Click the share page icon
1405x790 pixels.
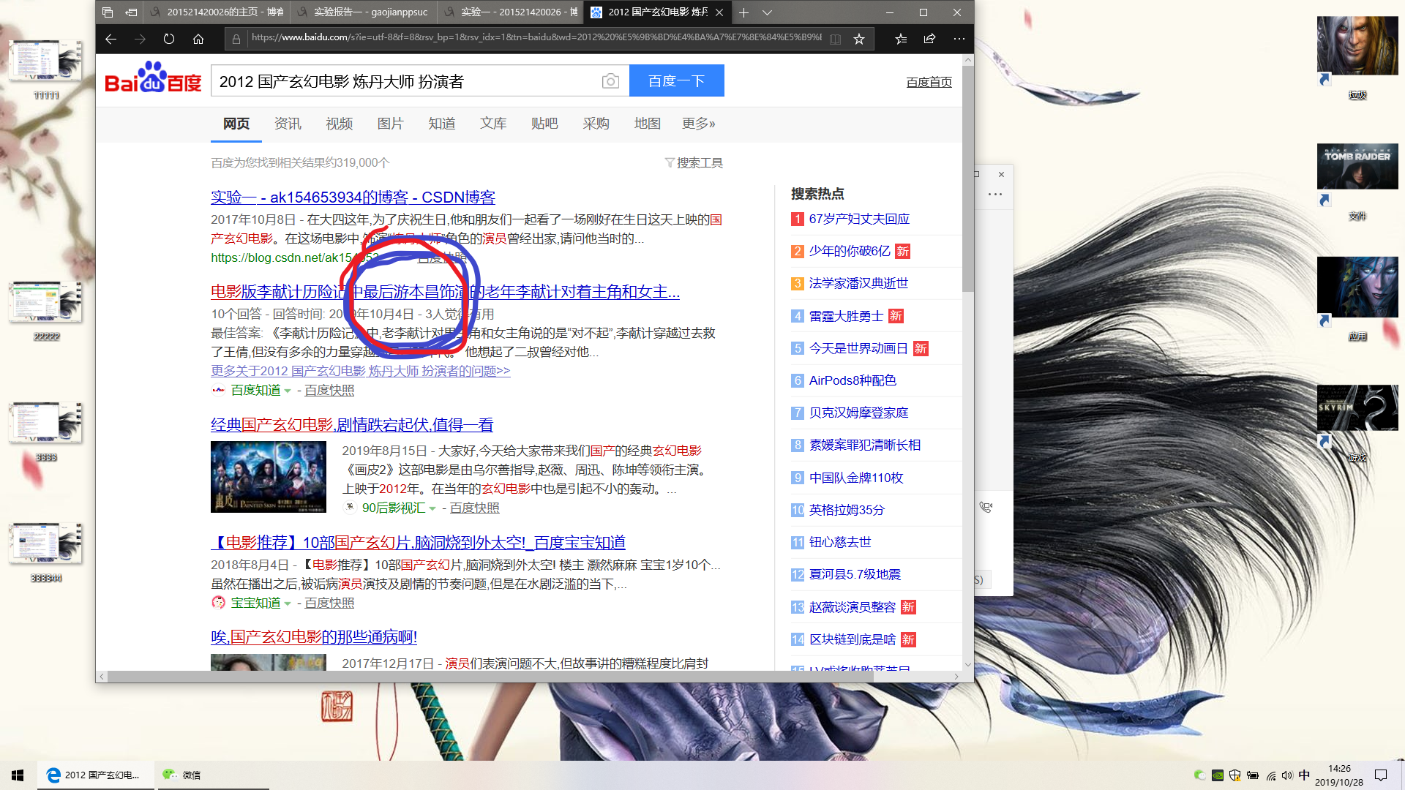pyautogui.click(x=929, y=39)
